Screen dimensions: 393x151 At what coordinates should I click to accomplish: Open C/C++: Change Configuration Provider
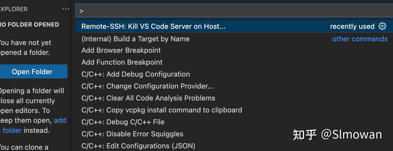click(x=147, y=86)
